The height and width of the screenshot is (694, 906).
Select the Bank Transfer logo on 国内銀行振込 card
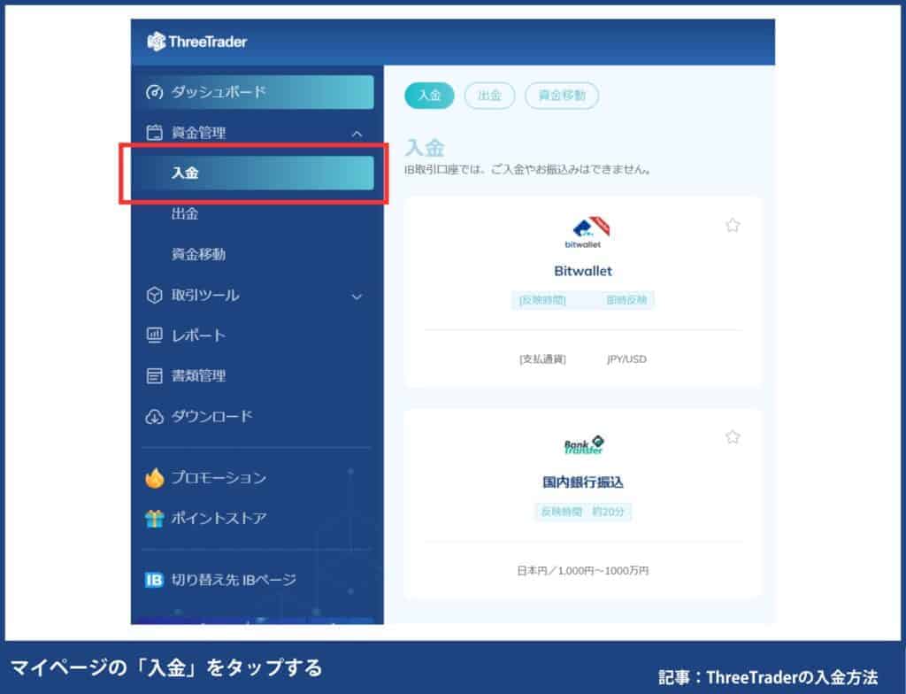pos(582,443)
